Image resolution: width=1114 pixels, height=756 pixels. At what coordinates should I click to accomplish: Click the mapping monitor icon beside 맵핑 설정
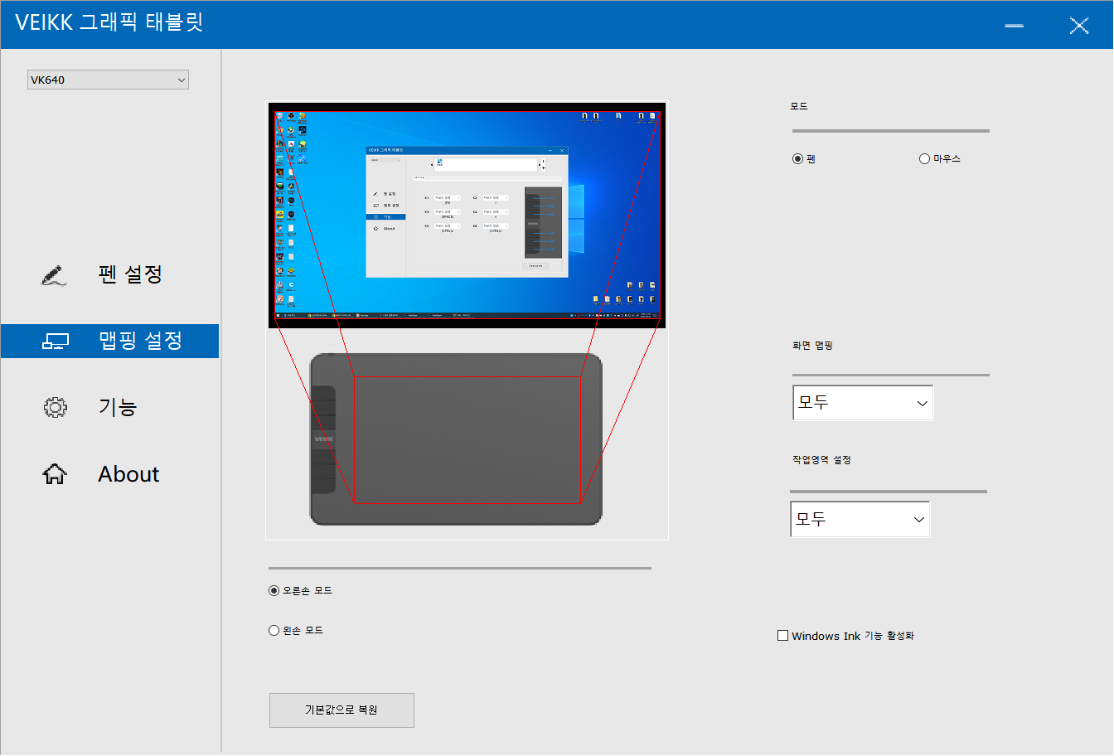(x=56, y=342)
